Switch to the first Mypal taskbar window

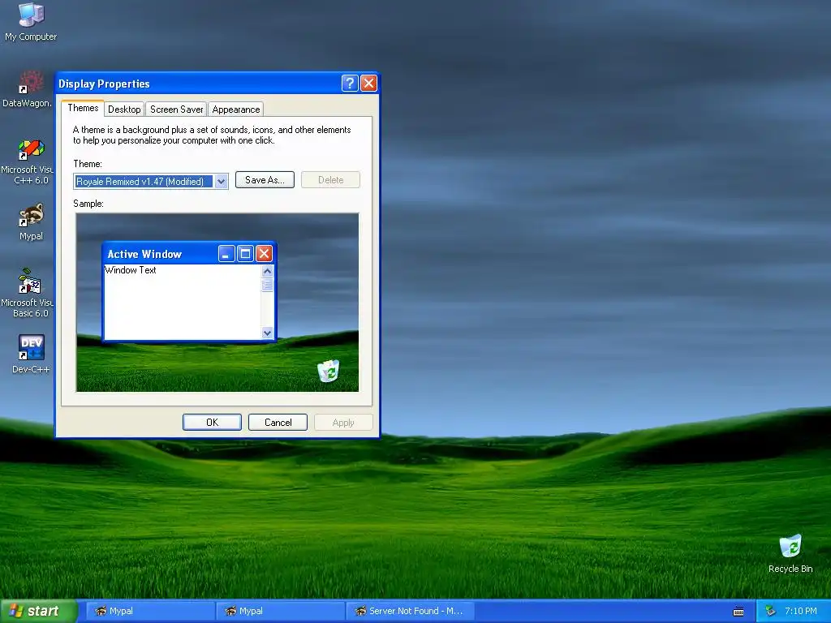150,611
